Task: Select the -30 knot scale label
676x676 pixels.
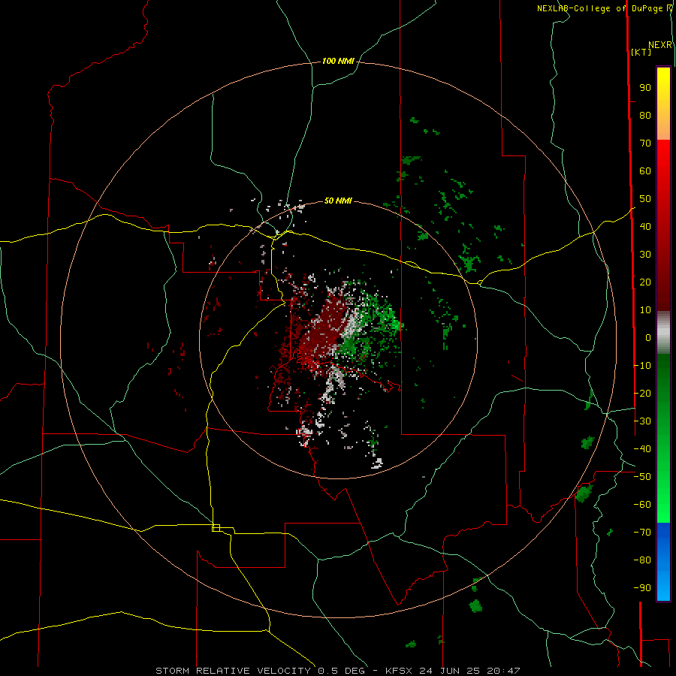Action: click(642, 421)
